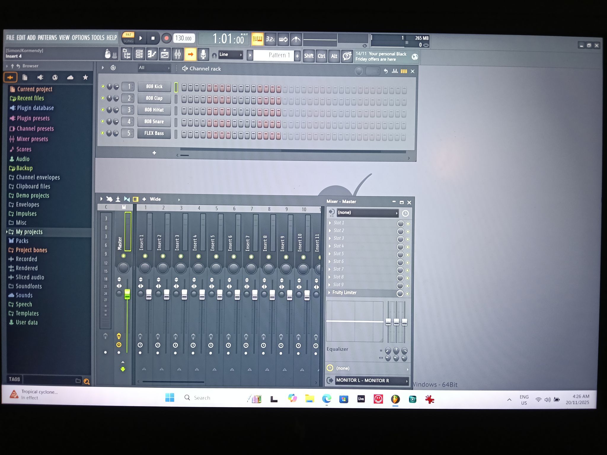Image resolution: width=607 pixels, height=455 pixels.
Task: Click the Insert 3 volume fader
Action: tap(184, 294)
